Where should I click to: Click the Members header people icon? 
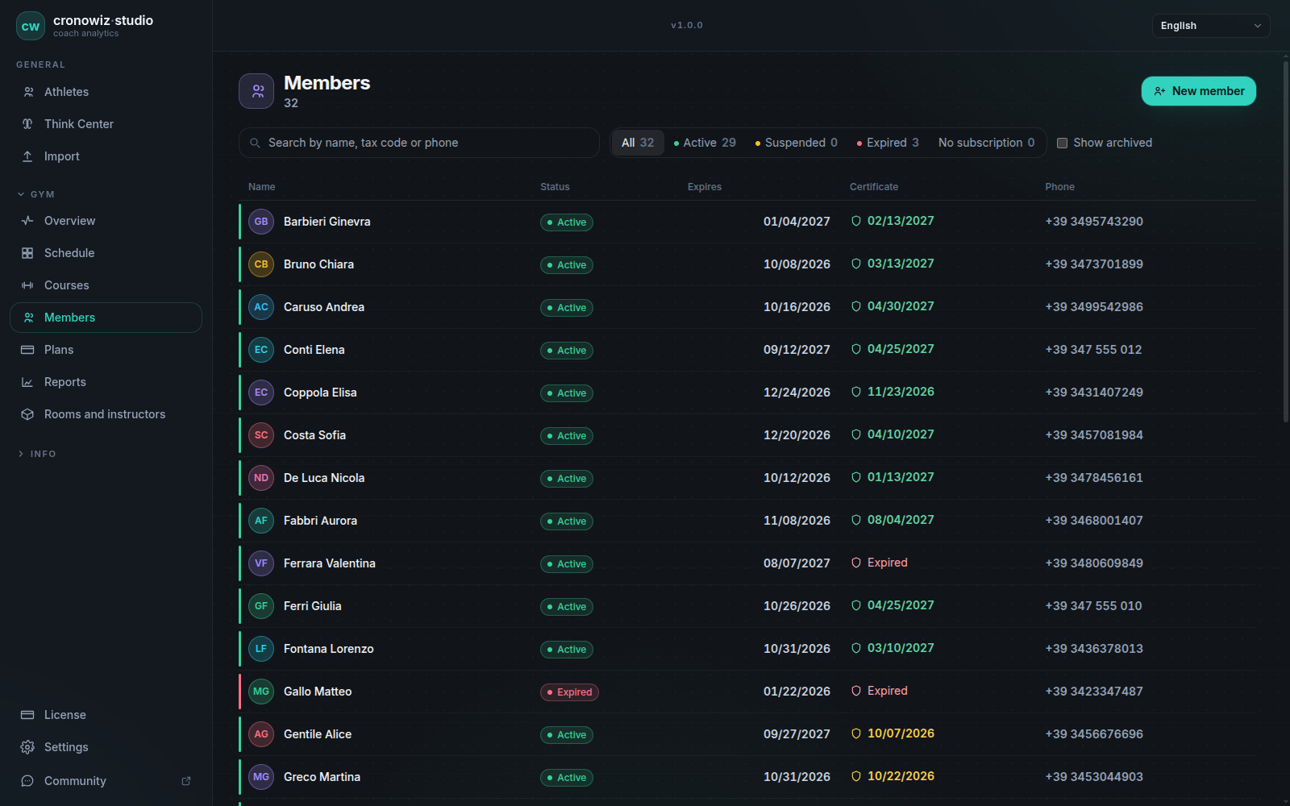(x=256, y=91)
